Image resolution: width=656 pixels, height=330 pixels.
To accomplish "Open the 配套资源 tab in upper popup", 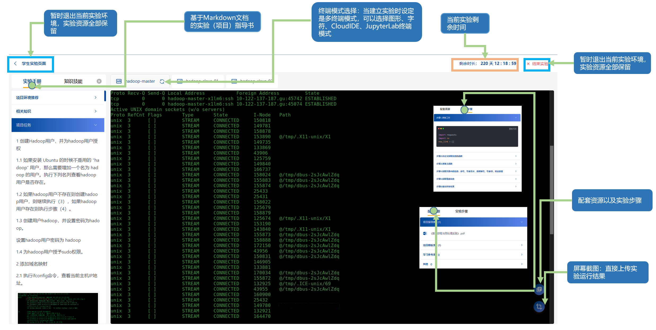I will pos(445,109).
